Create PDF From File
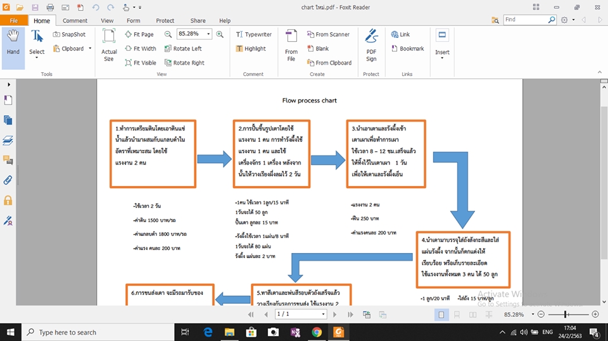 pyautogui.click(x=291, y=45)
